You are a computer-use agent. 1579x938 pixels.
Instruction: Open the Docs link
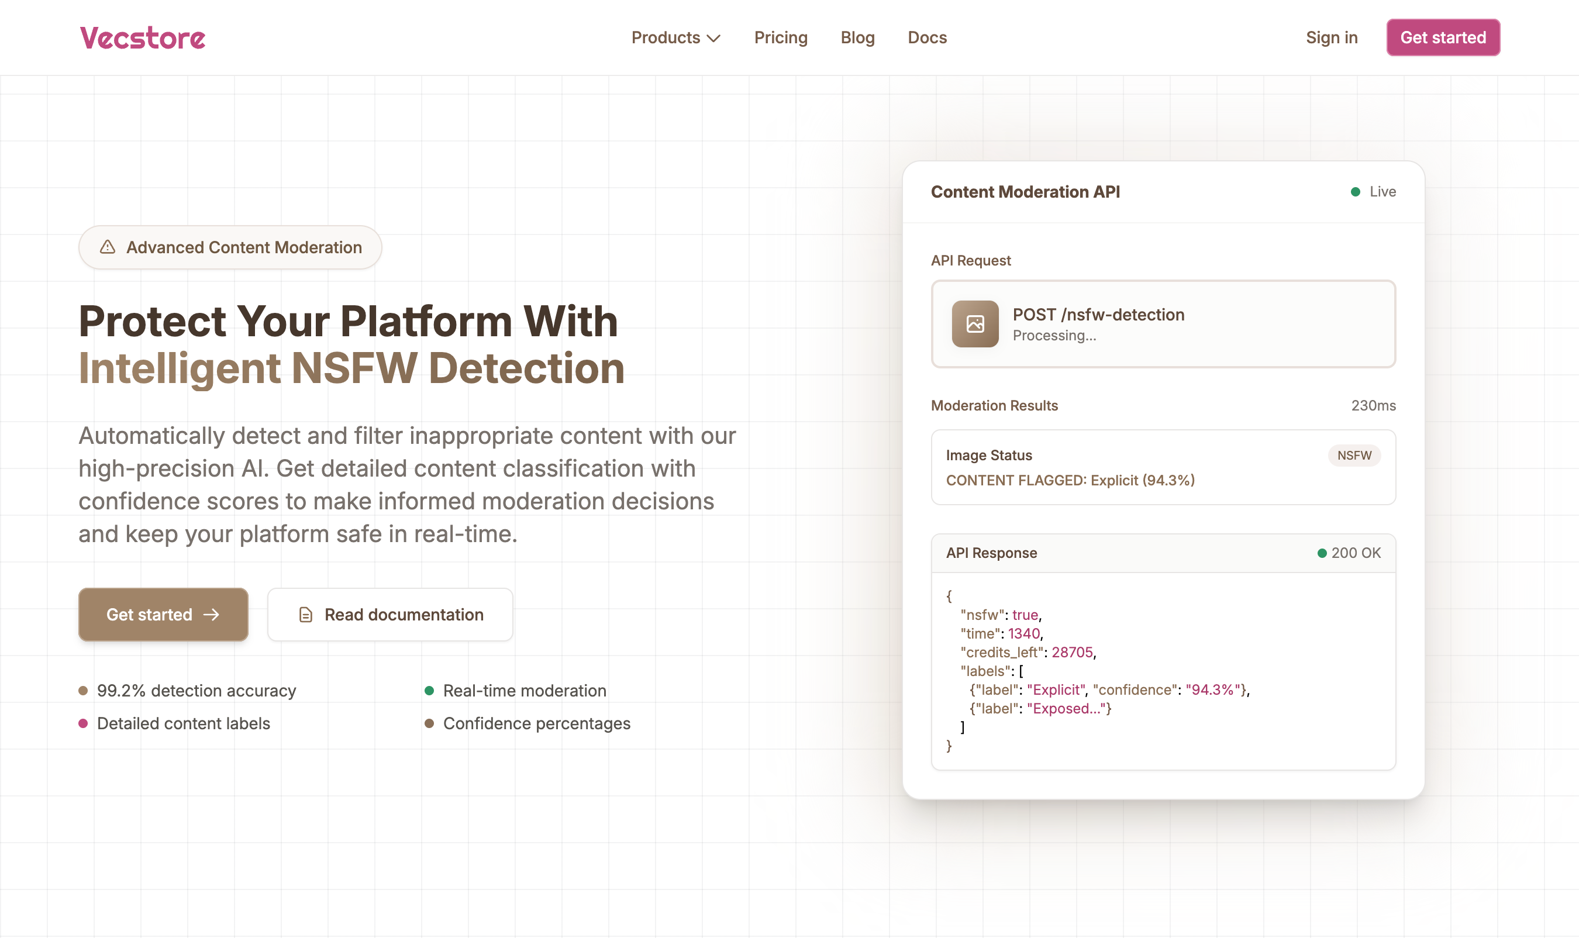pos(927,38)
